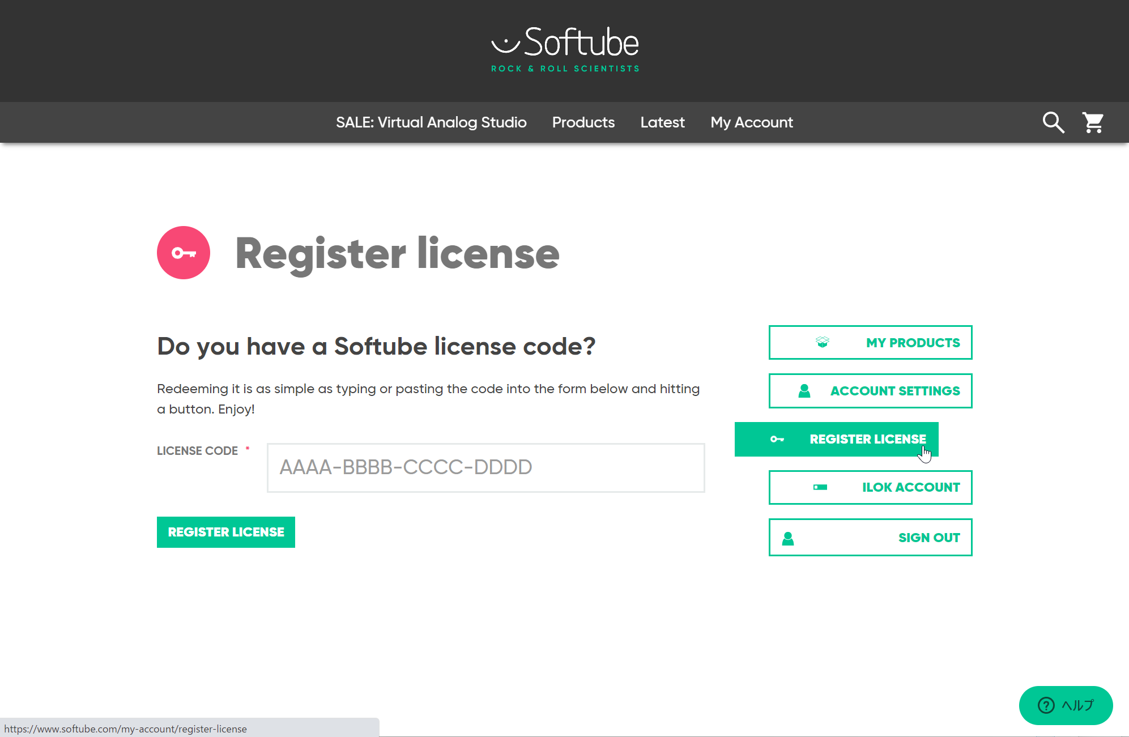This screenshot has width=1129, height=737.
Task: Click the key icon in sidebar Register License
Action: 777,439
